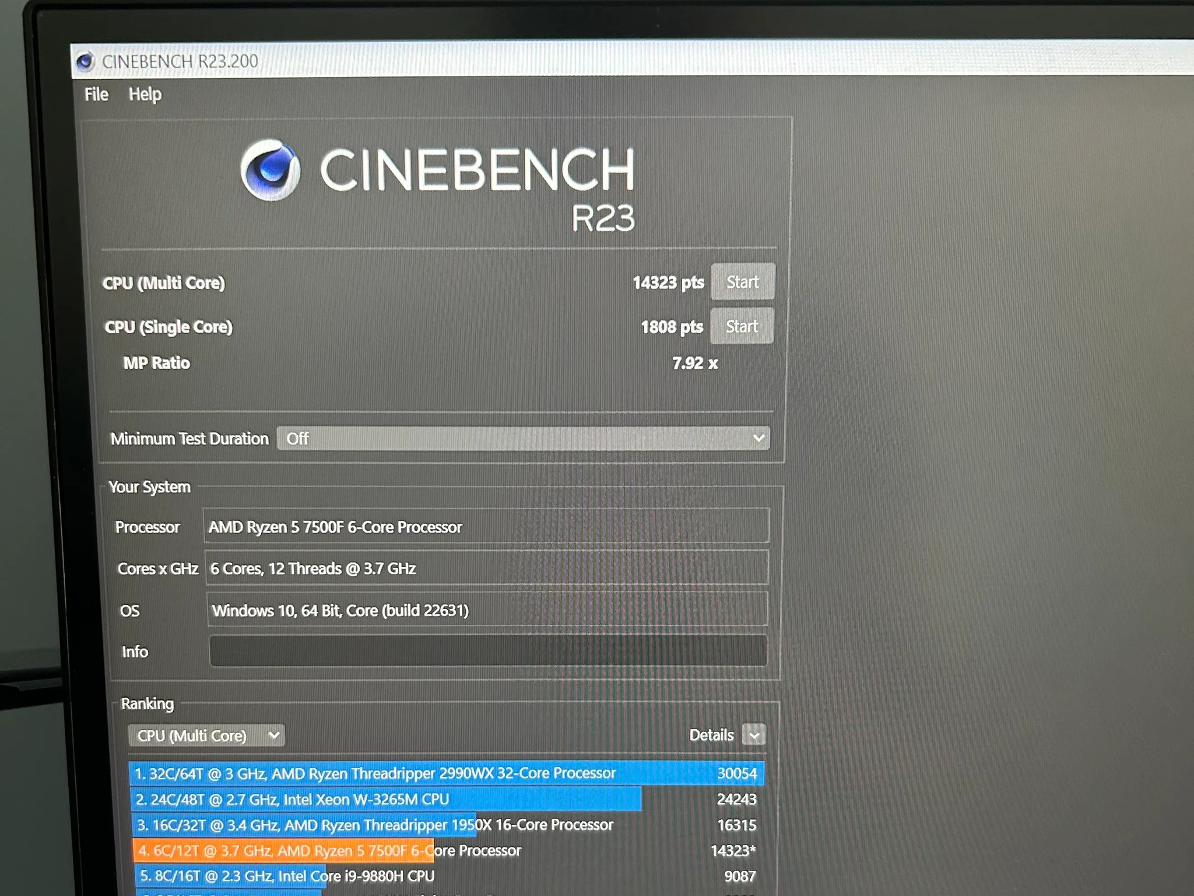Screen dimensions: 1194x896
Task: Select the highlighted orange Ryzen 5 7500F row
Action: (447, 850)
